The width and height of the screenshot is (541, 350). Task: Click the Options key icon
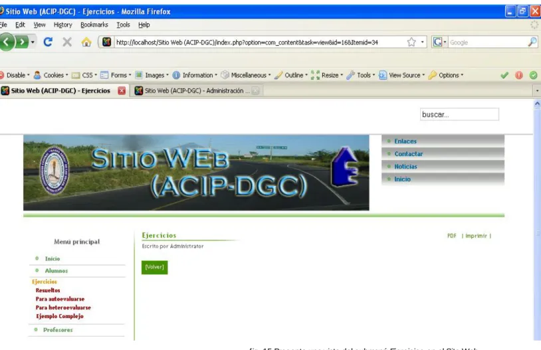[432, 75]
